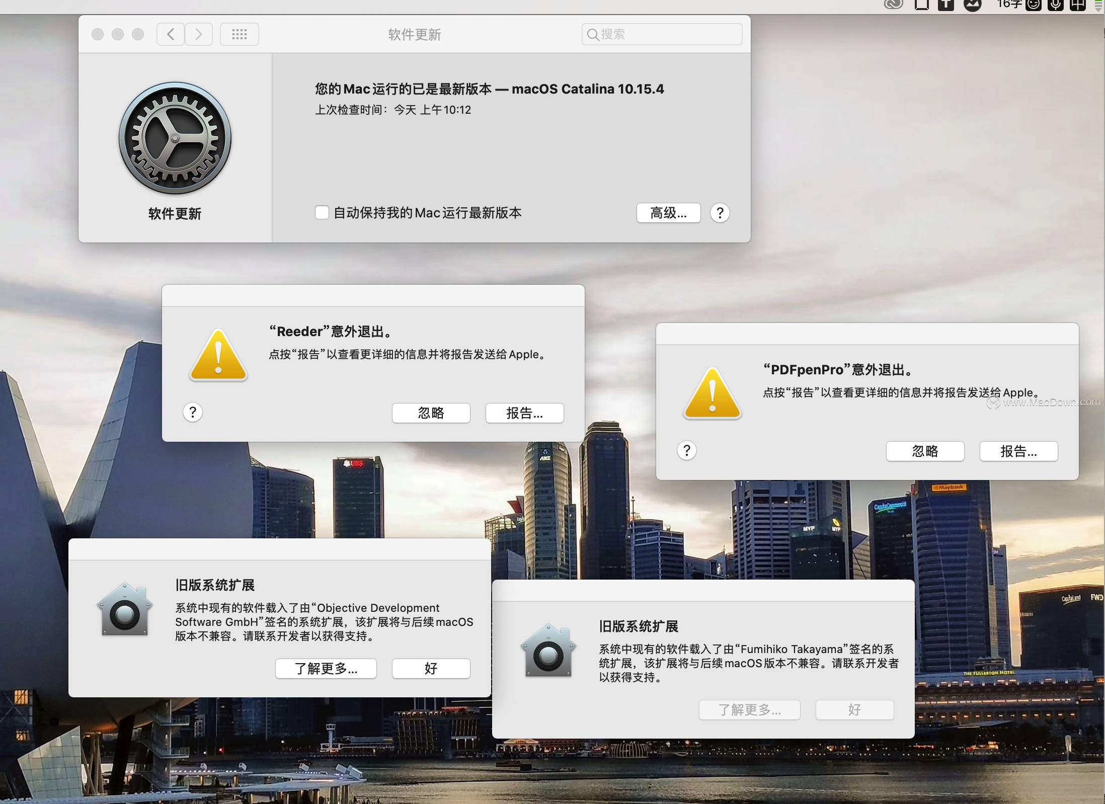The width and height of the screenshot is (1105, 804).
Task: Click the Reeder dialog report description text
Action: click(408, 354)
